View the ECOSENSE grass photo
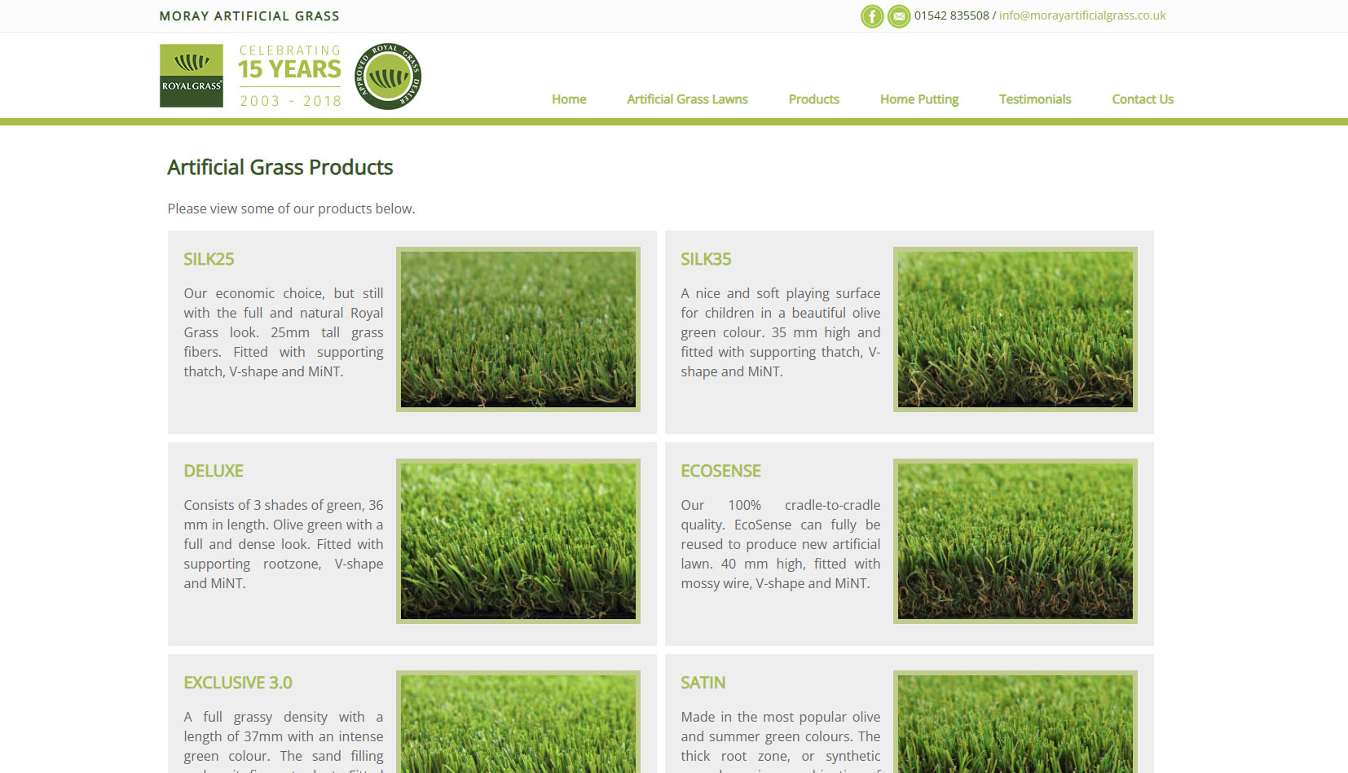 coord(1015,541)
